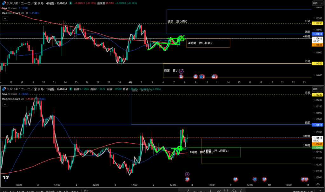Collapse the indicator legend in upper chart
Viewport: 325px width, 192px height.
3,18
